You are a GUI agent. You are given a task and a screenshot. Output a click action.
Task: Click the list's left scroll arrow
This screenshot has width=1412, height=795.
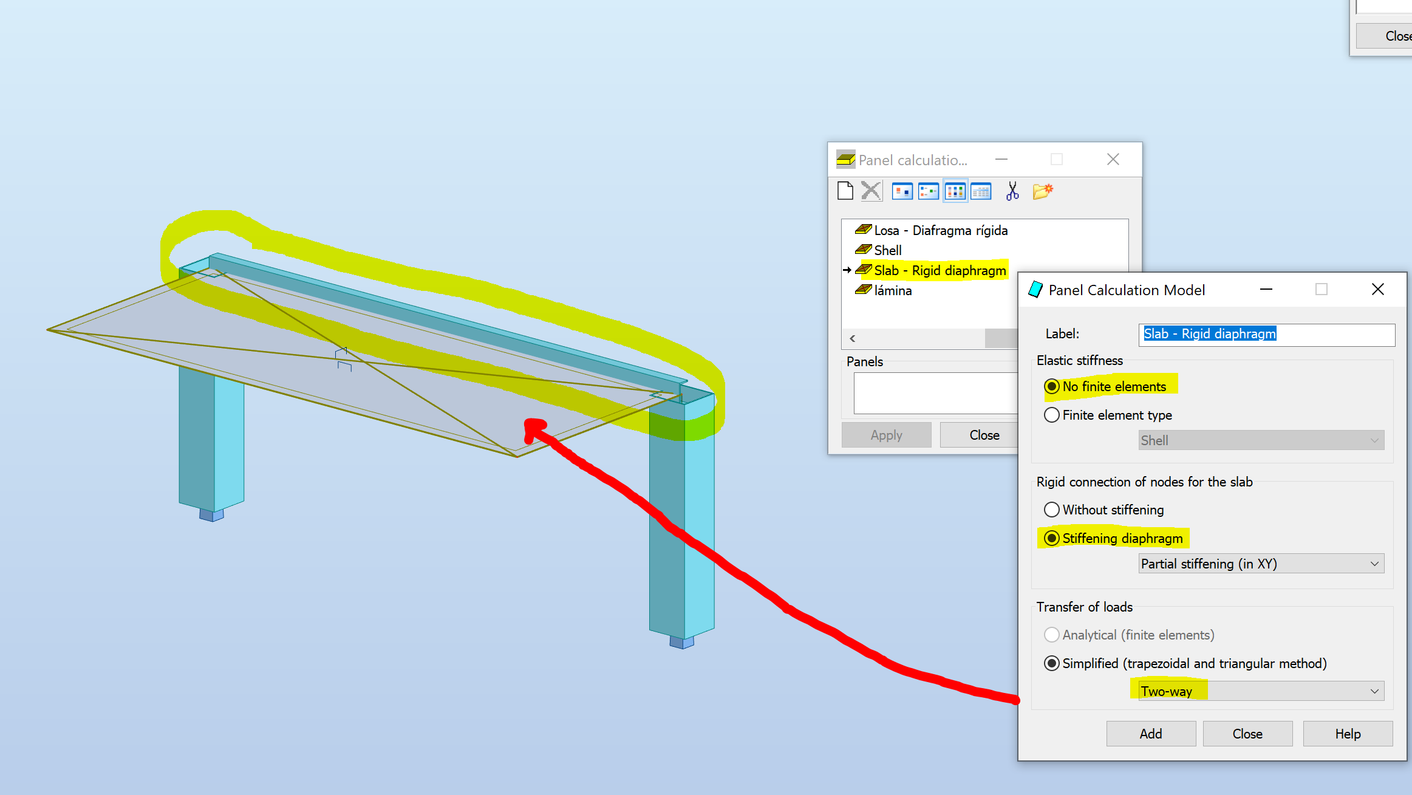(853, 338)
